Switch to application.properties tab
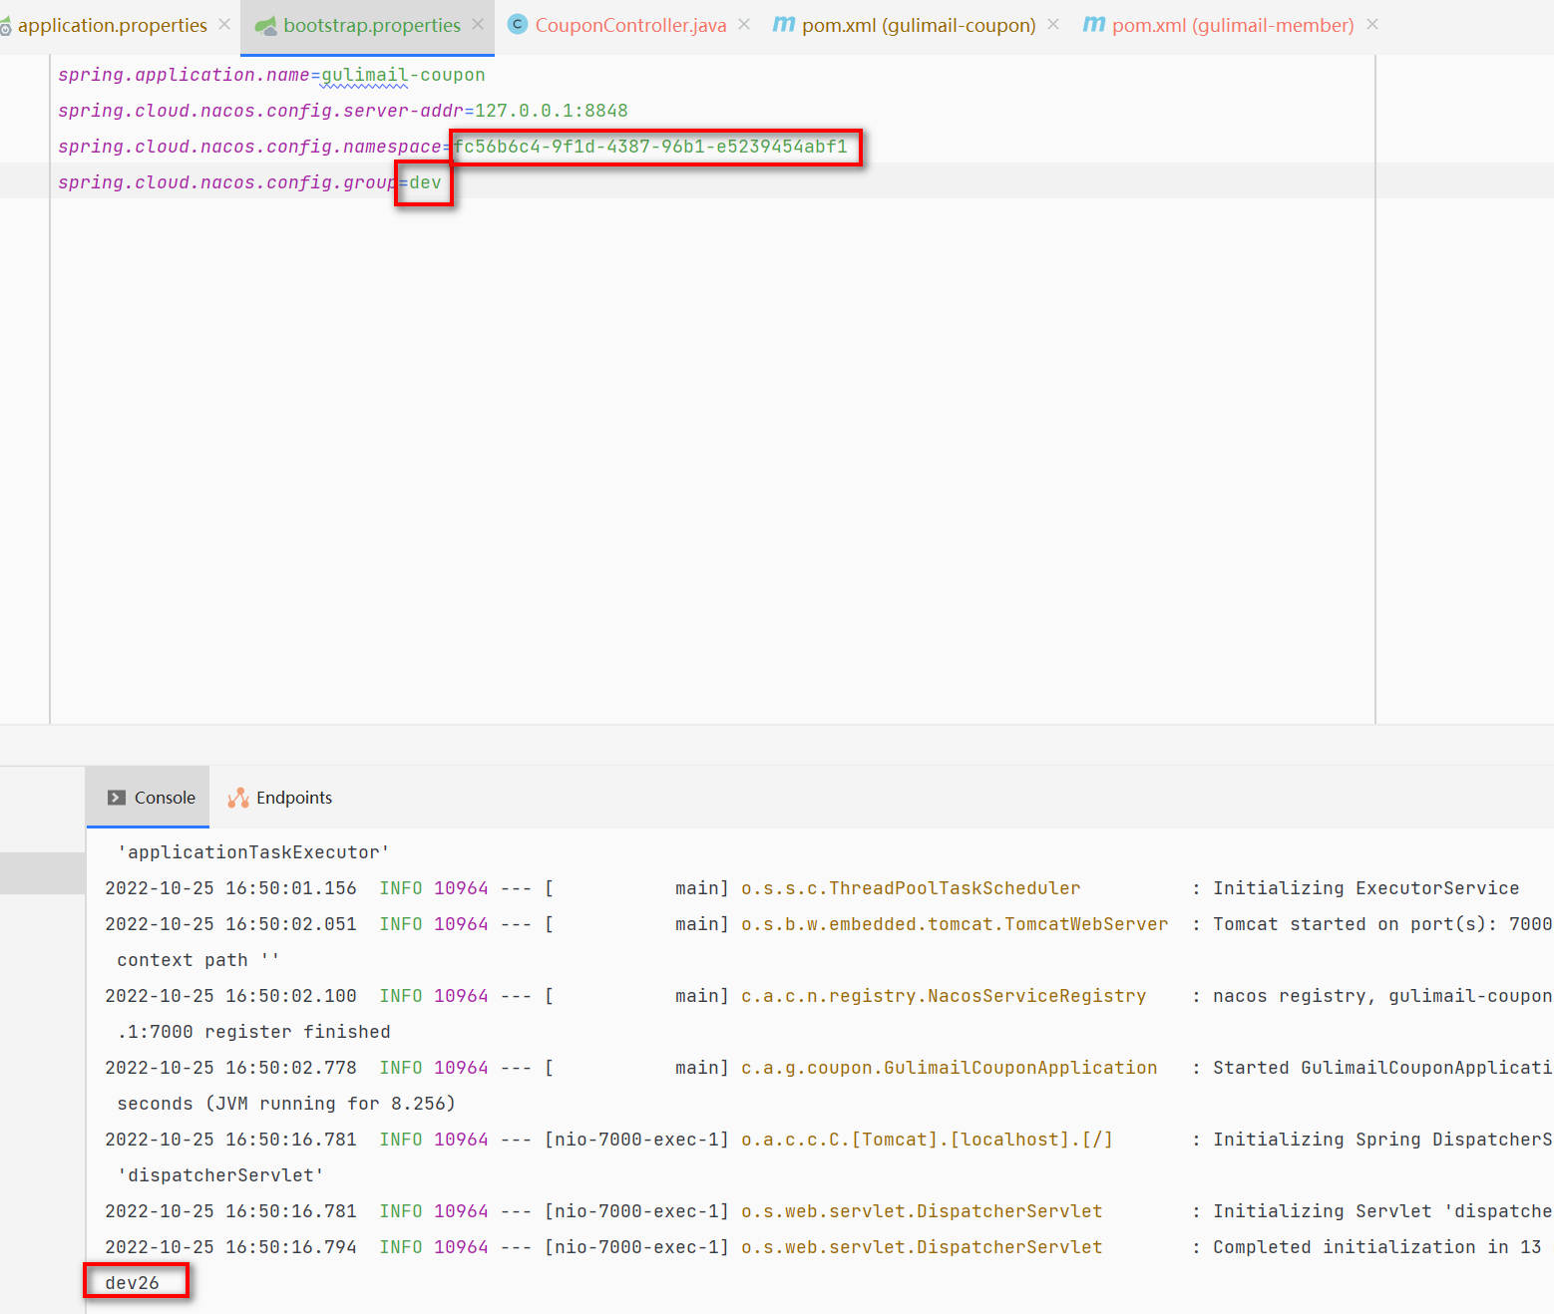Image resolution: width=1554 pixels, height=1314 pixels. click(x=113, y=25)
